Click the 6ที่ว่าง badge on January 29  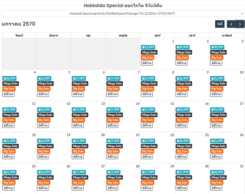click(x=147, y=188)
